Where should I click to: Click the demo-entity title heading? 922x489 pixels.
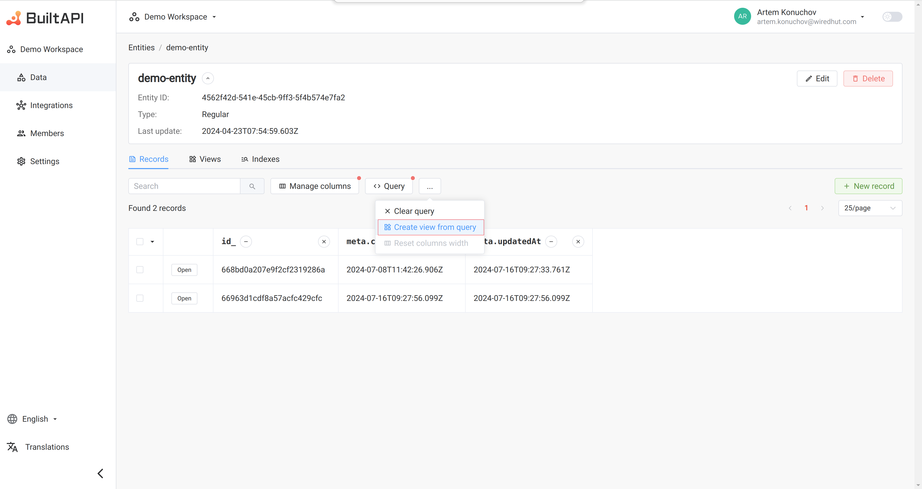point(167,78)
